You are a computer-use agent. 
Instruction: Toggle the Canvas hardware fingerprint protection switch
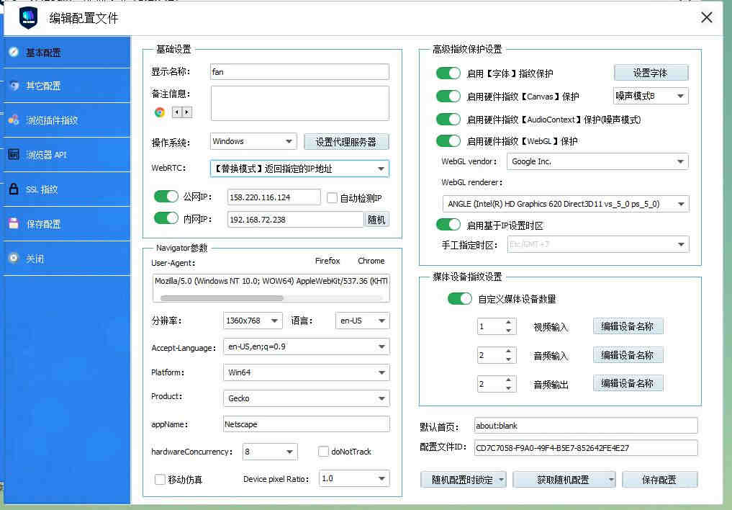[x=448, y=97]
